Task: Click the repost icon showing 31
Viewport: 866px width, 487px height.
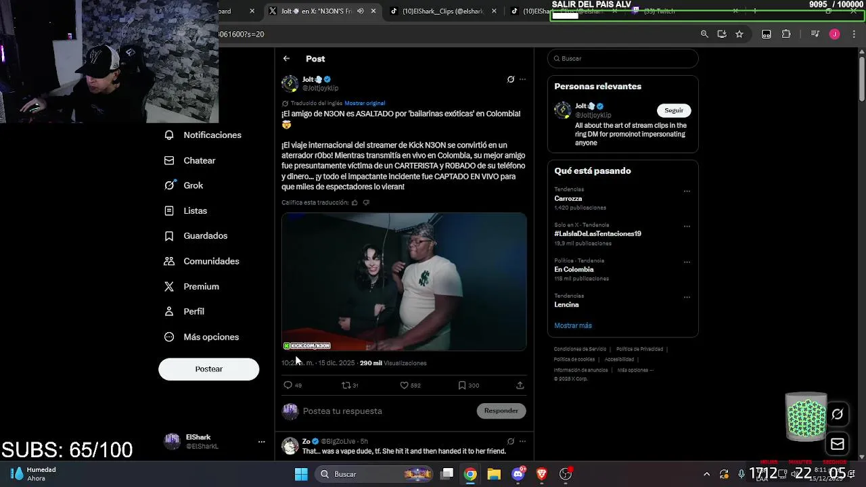Action: pos(346,386)
